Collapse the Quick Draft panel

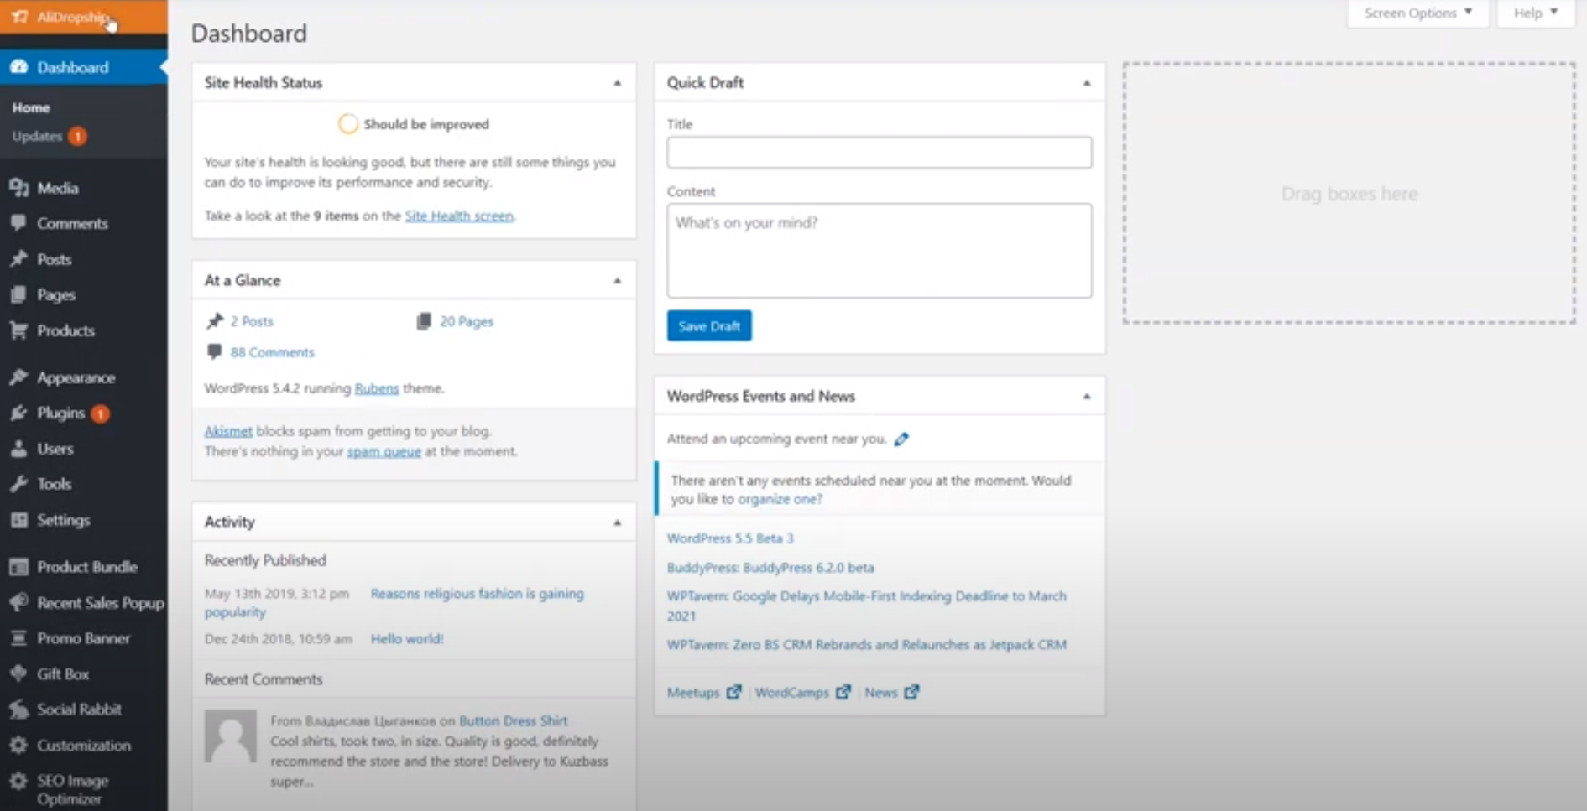[1086, 83]
